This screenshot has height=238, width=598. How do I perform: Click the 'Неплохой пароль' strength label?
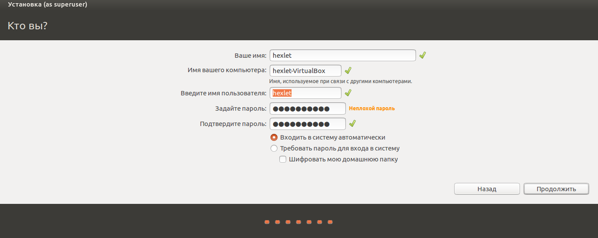(x=371, y=108)
